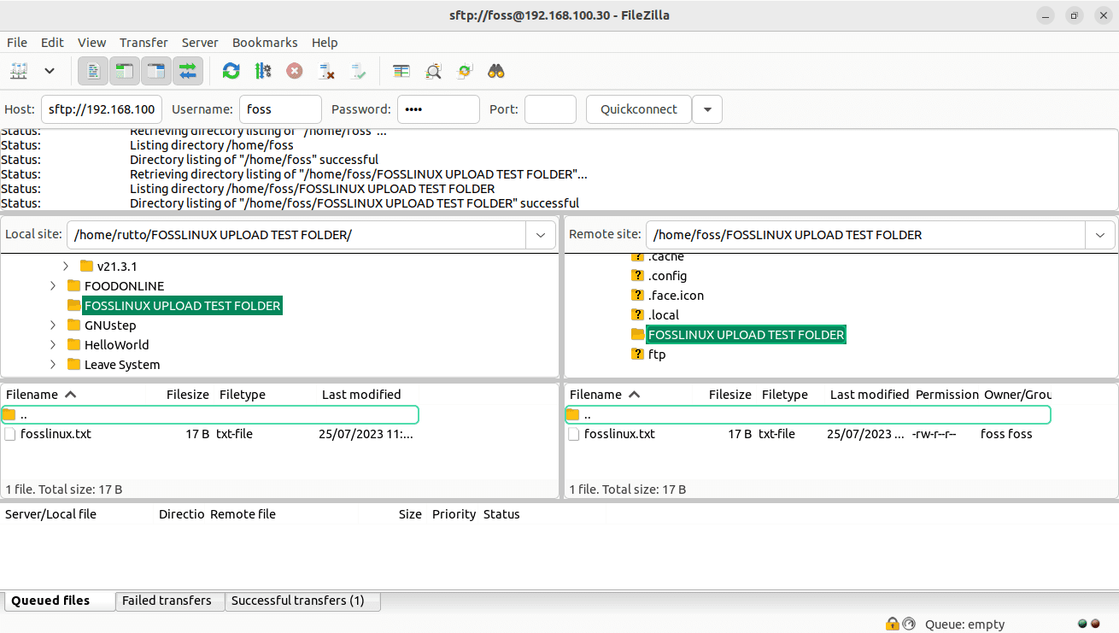1119x633 pixels.
Task: Disconnect from the current server
Action: pyautogui.click(x=325, y=71)
